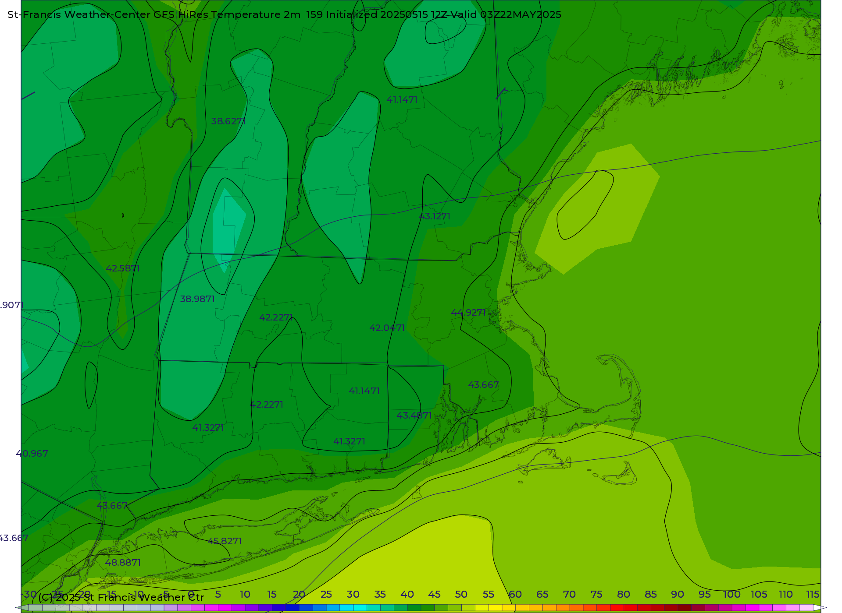
Task: Click the colorbar right-end extension arrow
Action: click(x=820, y=608)
